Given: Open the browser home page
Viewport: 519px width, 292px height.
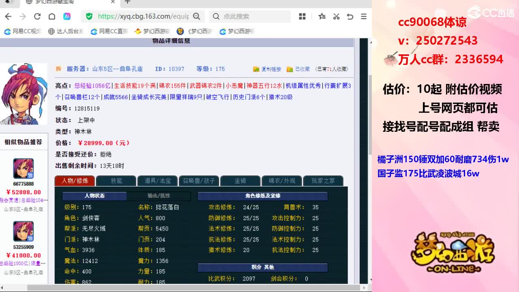Looking at the screenshot, I should click(x=52, y=16).
